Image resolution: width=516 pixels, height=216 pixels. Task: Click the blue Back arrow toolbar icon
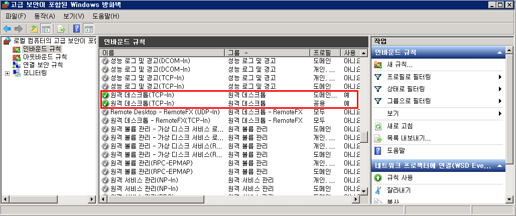7,29
